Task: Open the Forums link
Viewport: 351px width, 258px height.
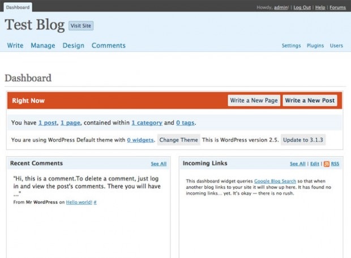Action: click(x=337, y=7)
